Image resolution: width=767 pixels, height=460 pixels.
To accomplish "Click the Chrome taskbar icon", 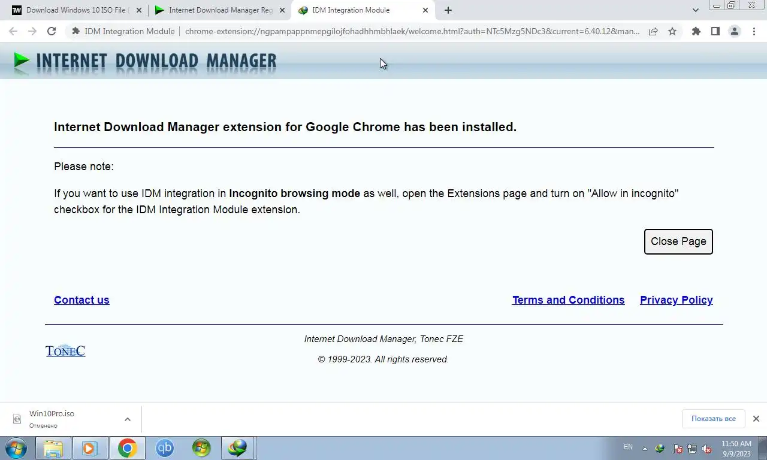I will [127, 448].
